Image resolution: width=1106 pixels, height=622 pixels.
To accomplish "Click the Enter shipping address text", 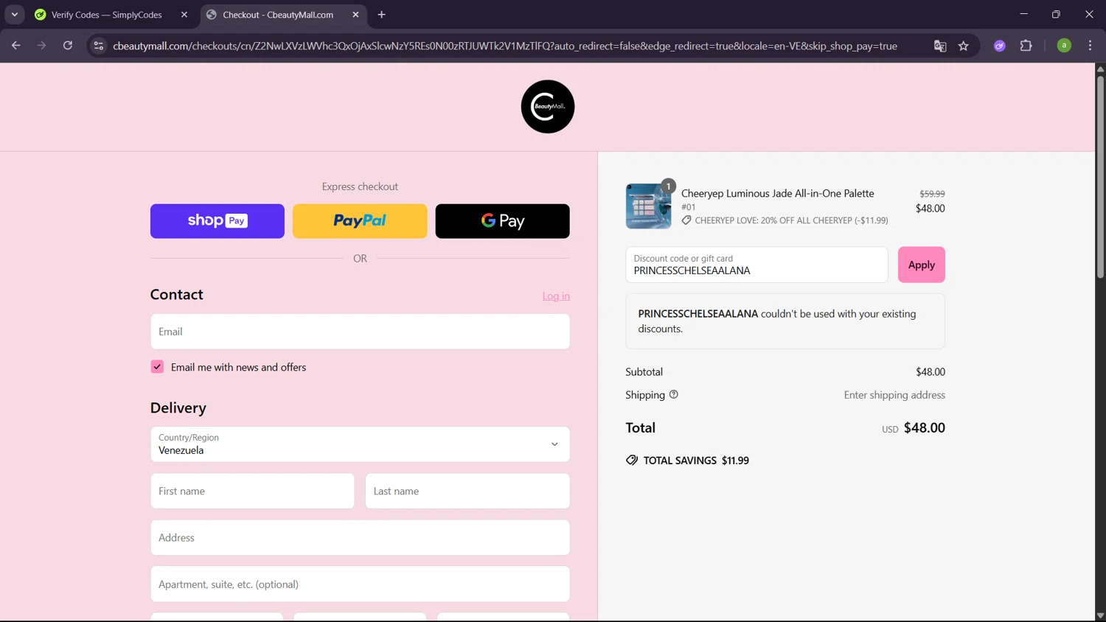I will click(894, 395).
